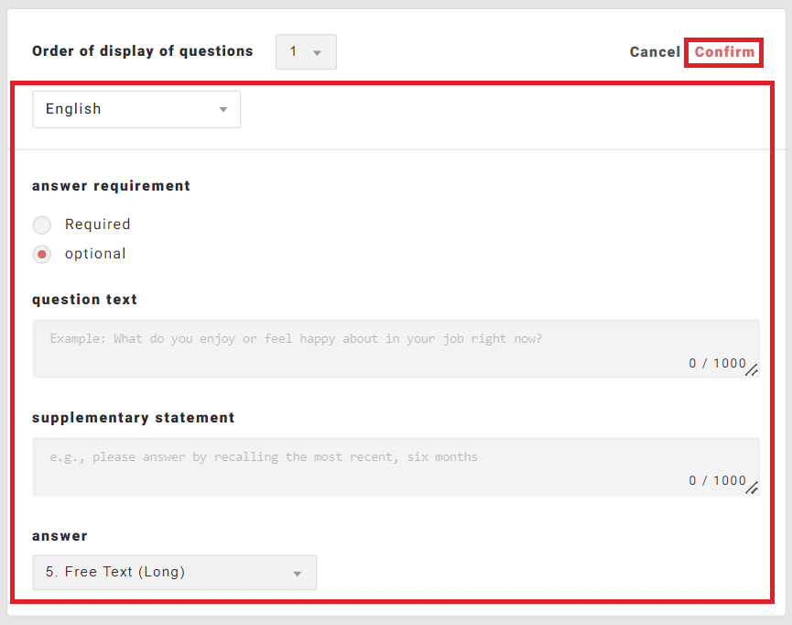Click the arrow on the answer type dropdown

click(297, 574)
